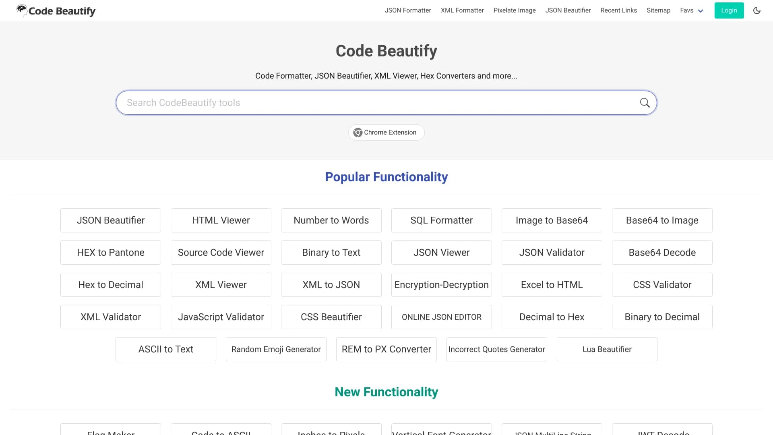Open HEX to Pantone tool

pos(111,253)
